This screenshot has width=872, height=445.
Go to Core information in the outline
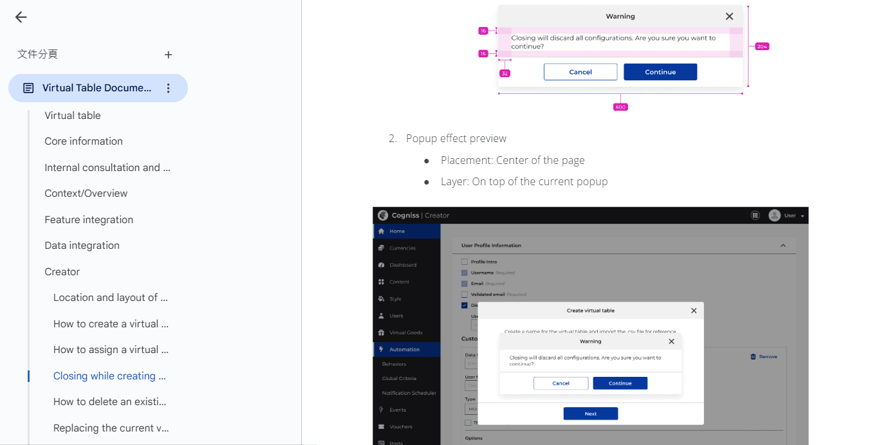[x=84, y=141]
